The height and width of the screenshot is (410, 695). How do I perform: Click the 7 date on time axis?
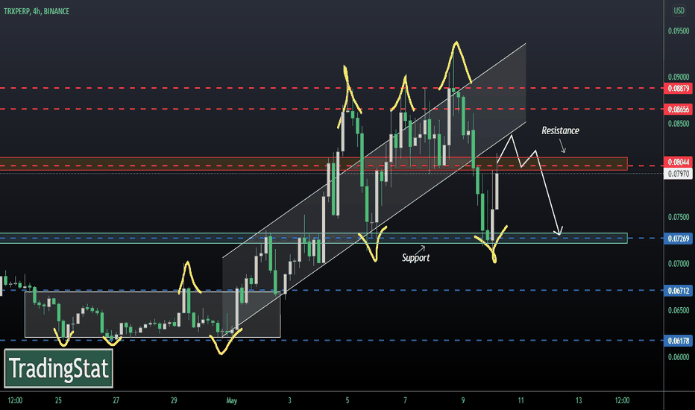pos(405,400)
